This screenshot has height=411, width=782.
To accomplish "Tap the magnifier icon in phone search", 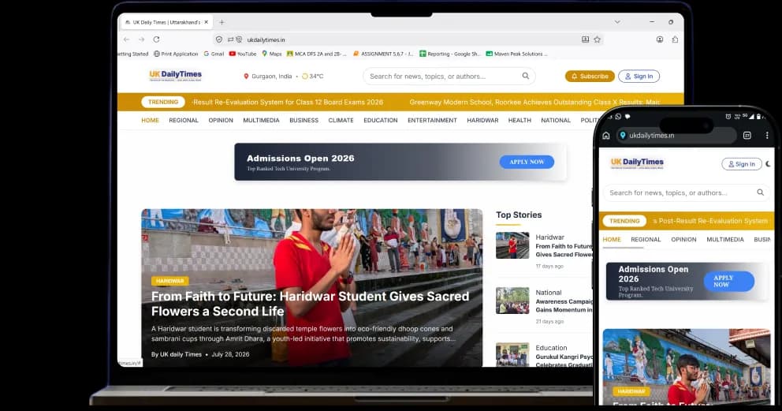I will [760, 192].
